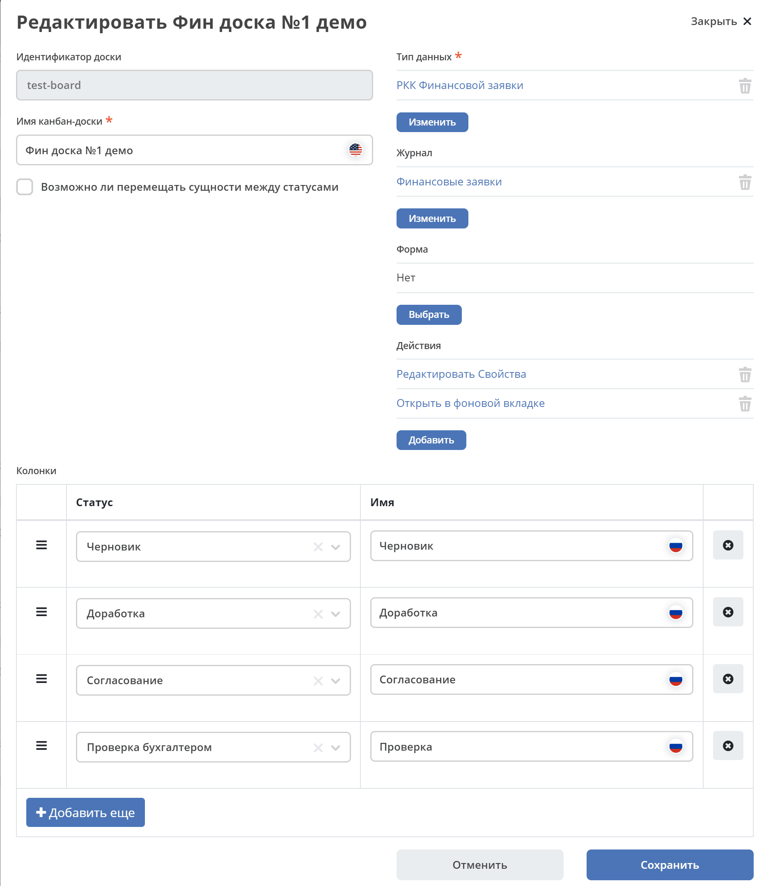This screenshot has width=766, height=886.
Task: Grab the drag handle of Согласование row
Action: [x=41, y=678]
